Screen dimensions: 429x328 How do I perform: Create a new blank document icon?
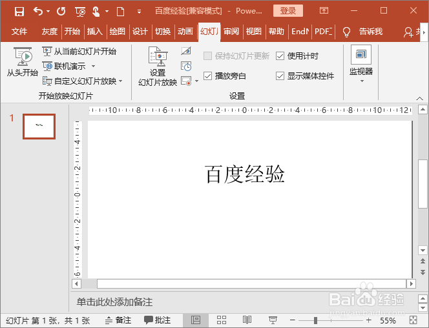click(x=120, y=12)
